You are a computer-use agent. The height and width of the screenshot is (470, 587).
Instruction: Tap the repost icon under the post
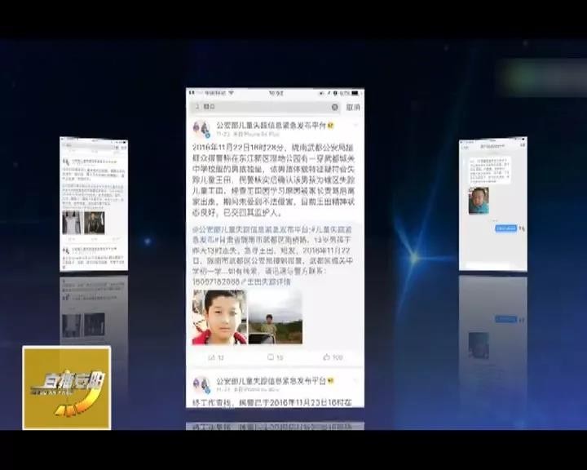coord(212,357)
